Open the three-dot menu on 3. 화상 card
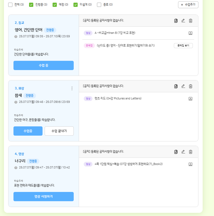Image resolution: width=214 pixels, height=216 pixels. 72,89
